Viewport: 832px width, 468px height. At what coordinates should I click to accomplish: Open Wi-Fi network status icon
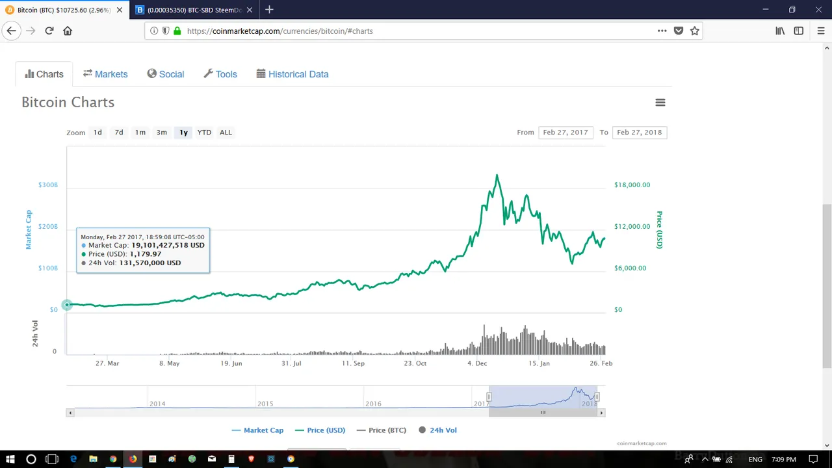[x=729, y=459]
